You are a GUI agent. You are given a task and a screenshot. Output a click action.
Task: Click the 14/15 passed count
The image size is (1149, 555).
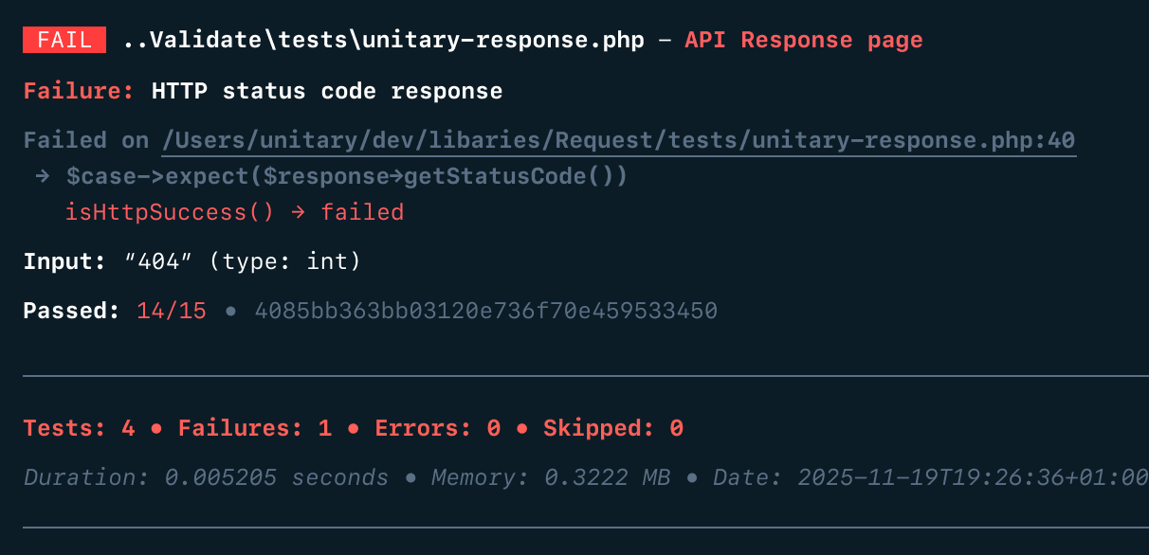coord(171,312)
